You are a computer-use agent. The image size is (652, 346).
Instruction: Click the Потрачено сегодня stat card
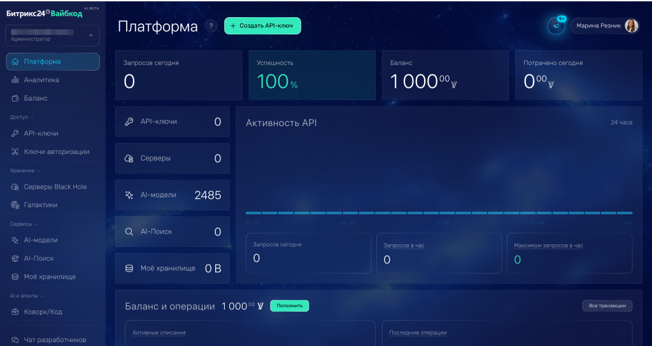pyautogui.click(x=578, y=75)
